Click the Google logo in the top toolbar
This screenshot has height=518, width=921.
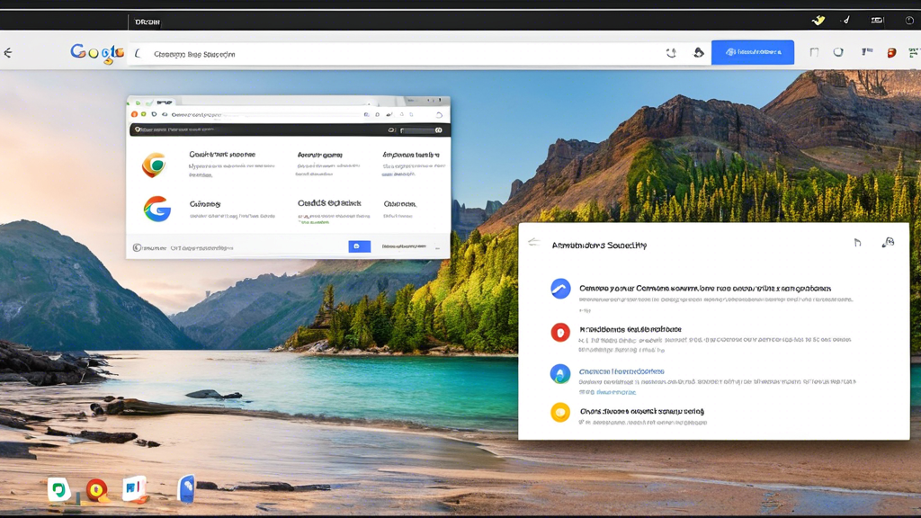pyautogui.click(x=97, y=53)
